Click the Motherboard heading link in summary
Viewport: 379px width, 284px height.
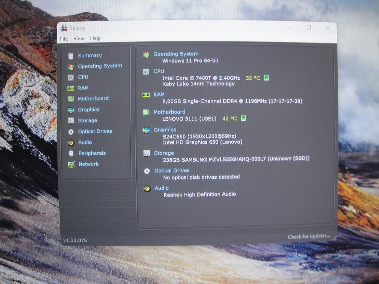point(169,112)
